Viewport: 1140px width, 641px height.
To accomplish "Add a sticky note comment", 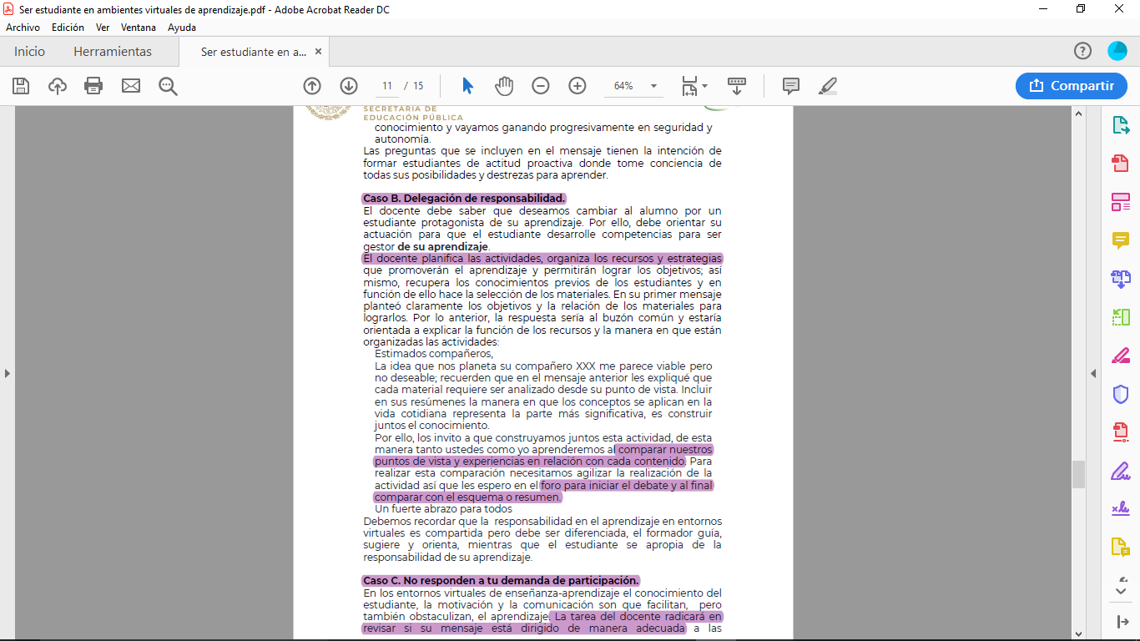I will (791, 86).
